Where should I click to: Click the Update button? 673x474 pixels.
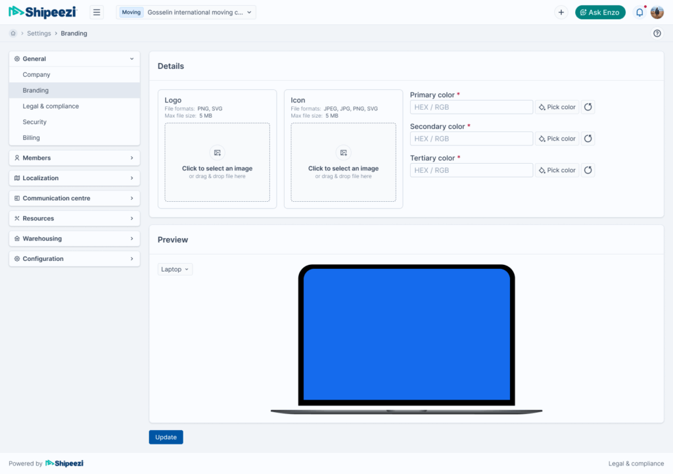pos(166,437)
